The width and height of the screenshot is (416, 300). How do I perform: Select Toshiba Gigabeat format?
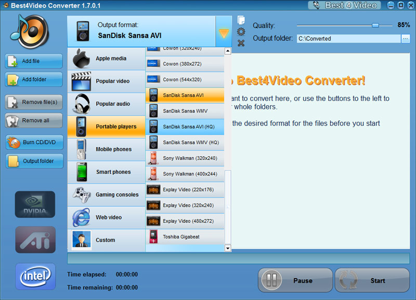click(x=185, y=236)
